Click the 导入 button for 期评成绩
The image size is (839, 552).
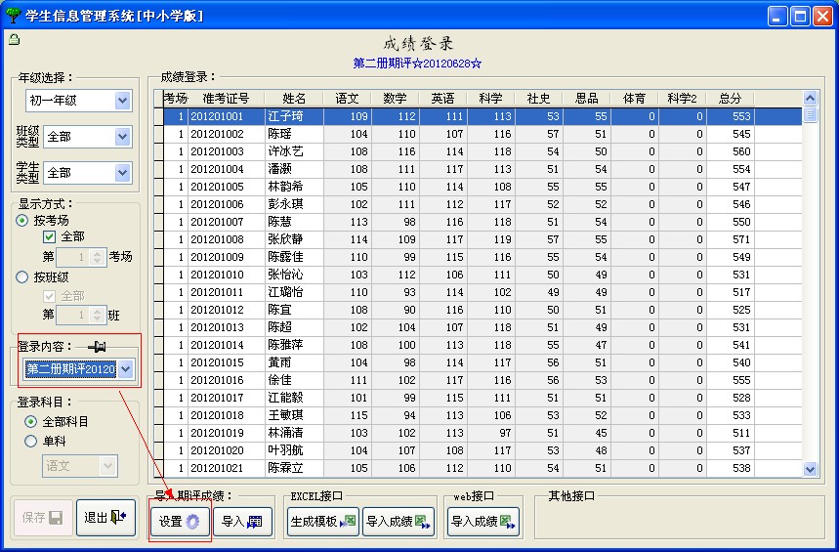[x=242, y=521]
